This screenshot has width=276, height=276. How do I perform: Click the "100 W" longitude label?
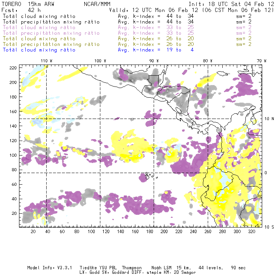(x=100, y=61)
